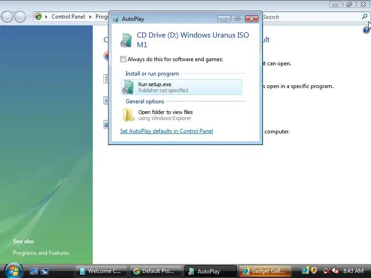The width and height of the screenshot is (371, 278).
Task: Click the network disconnected tray icon
Action: click(x=327, y=271)
